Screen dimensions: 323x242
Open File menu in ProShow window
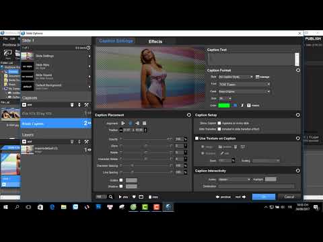tap(5, 39)
